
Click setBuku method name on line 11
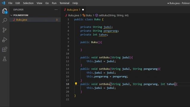click(104, 57)
